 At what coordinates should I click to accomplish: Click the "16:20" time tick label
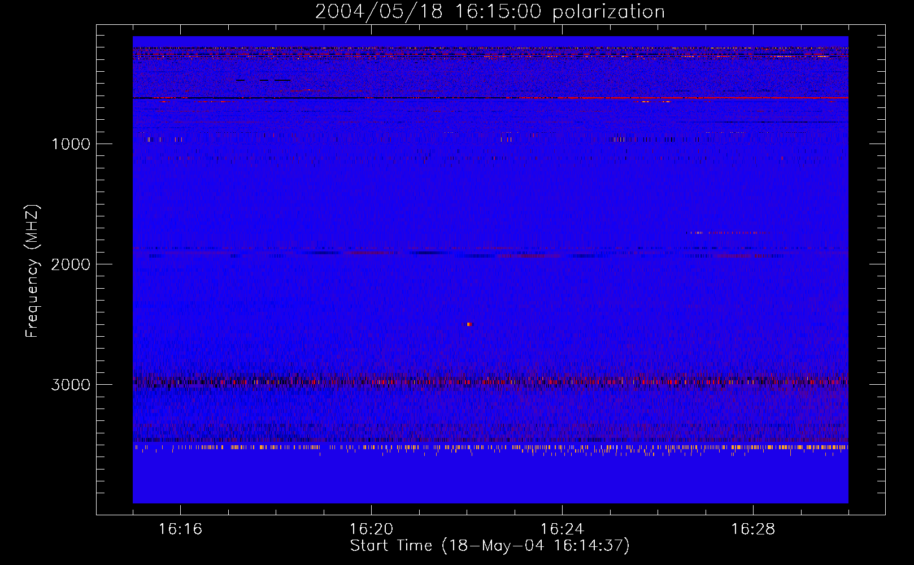pos(371,529)
